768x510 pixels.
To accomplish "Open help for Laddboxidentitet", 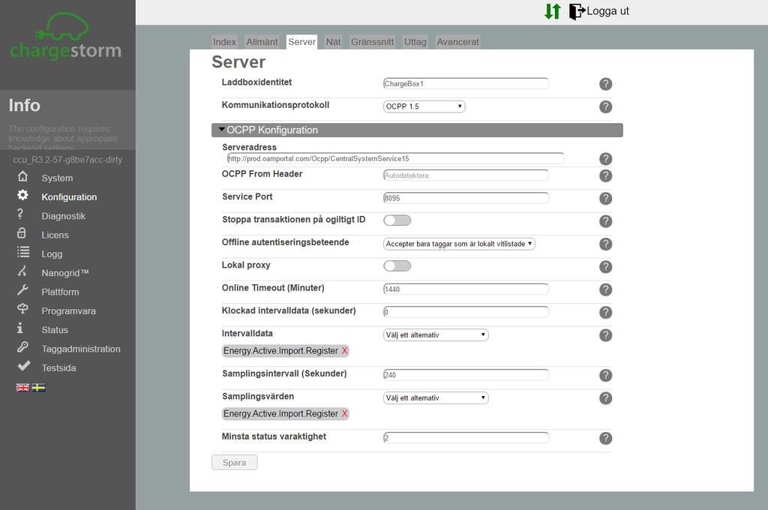I will (605, 84).
